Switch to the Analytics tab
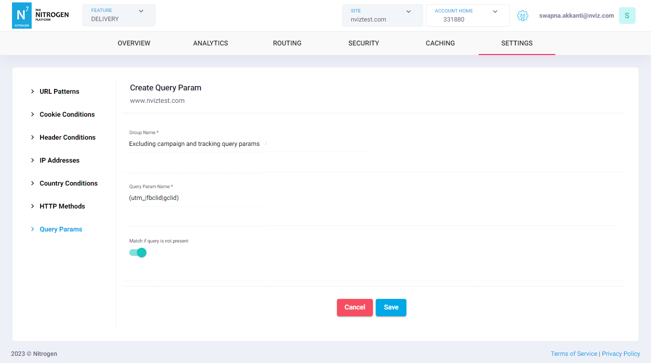The width and height of the screenshot is (651, 363). 211,43
